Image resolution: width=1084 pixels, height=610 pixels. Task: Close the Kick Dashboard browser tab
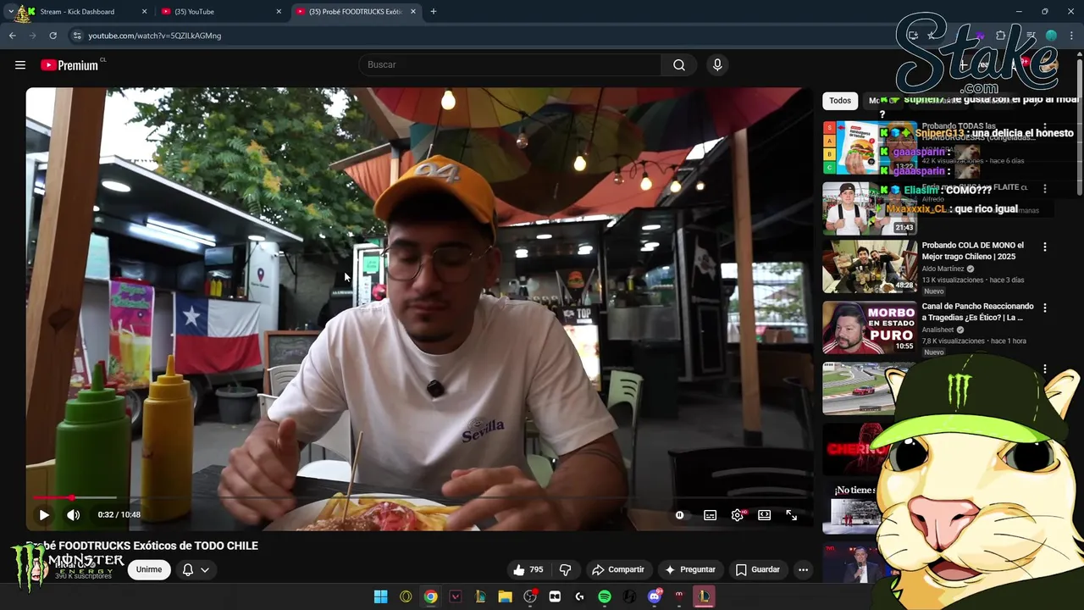coord(144,12)
